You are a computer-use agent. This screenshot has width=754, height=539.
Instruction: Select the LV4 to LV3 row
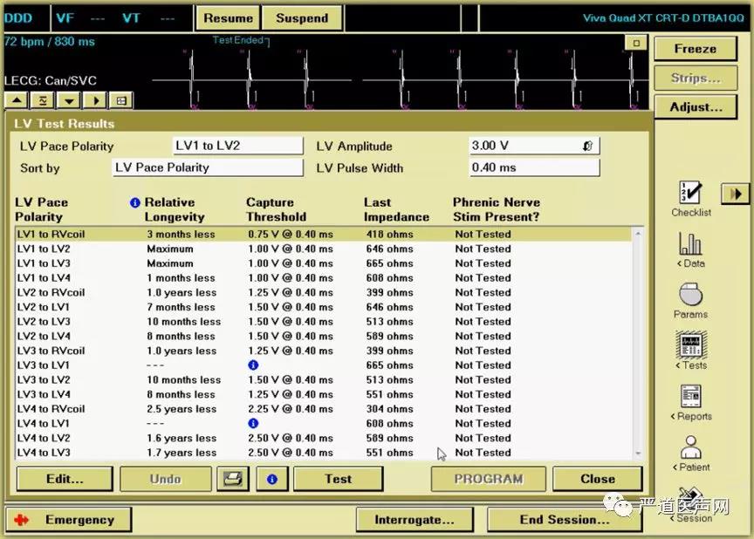[324, 453]
